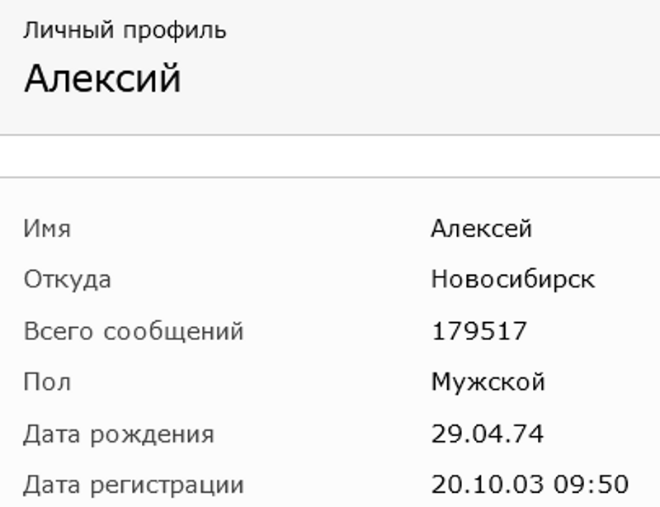This screenshot has width=660, height=507.
Task: Select the city value "Новосибирск"
Action: click(x=512, y=279)
